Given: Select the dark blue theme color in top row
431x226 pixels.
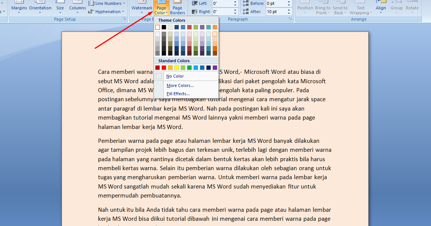Looking at the screenshot, I should point(177,27).
